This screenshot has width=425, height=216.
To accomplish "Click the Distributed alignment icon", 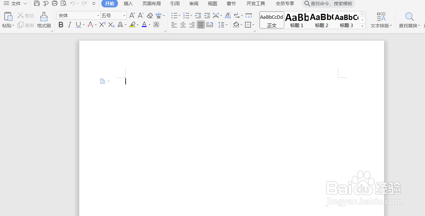I will tap(210, 25).
